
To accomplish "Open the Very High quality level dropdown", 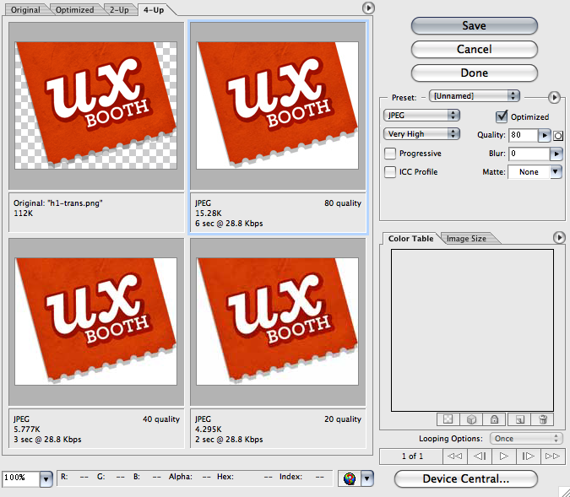I will click(x=421, y=133).
